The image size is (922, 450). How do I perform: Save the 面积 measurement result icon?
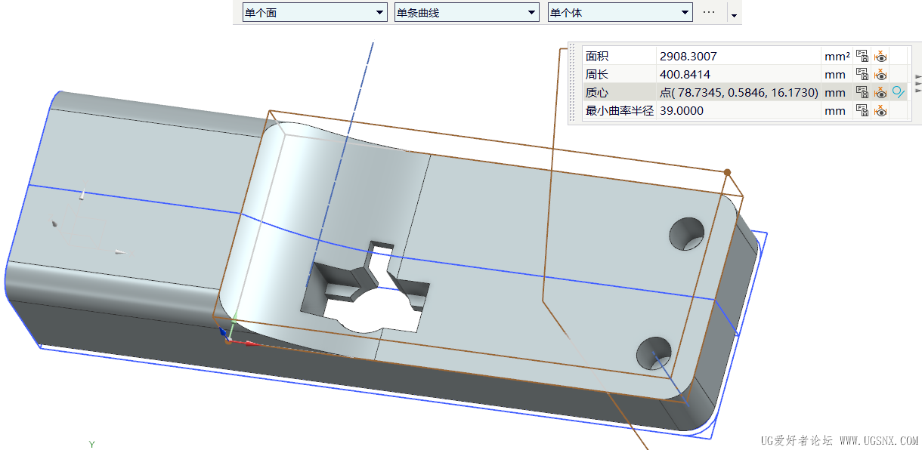pos(862,56)
